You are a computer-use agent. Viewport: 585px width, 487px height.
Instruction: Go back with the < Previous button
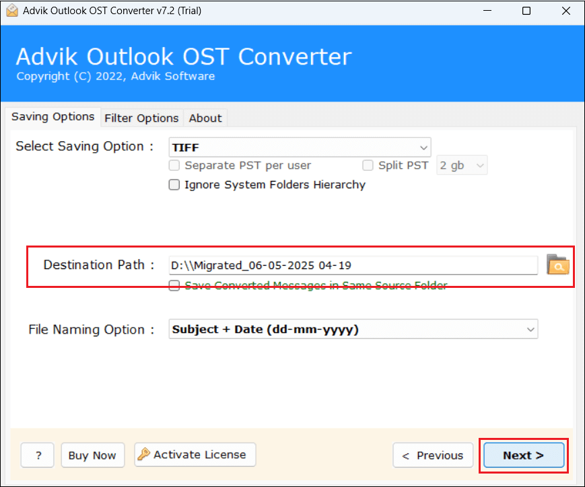(x=433, y=455)
